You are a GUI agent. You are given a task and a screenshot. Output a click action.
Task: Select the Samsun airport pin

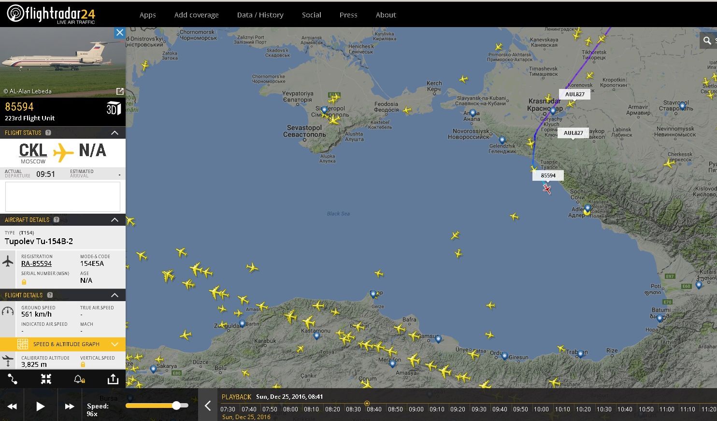coord(438,339)
